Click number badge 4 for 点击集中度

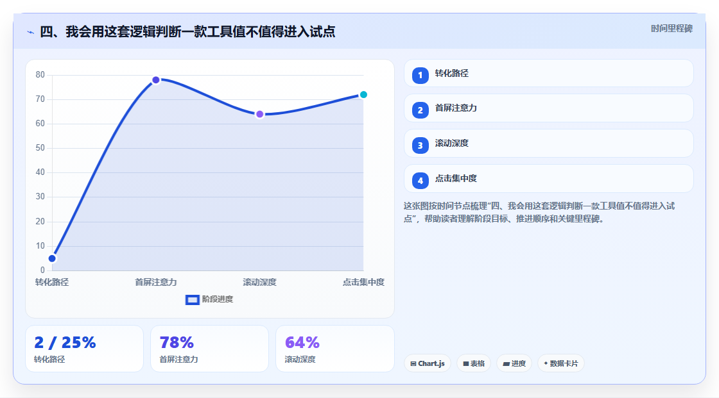[420, 181]
